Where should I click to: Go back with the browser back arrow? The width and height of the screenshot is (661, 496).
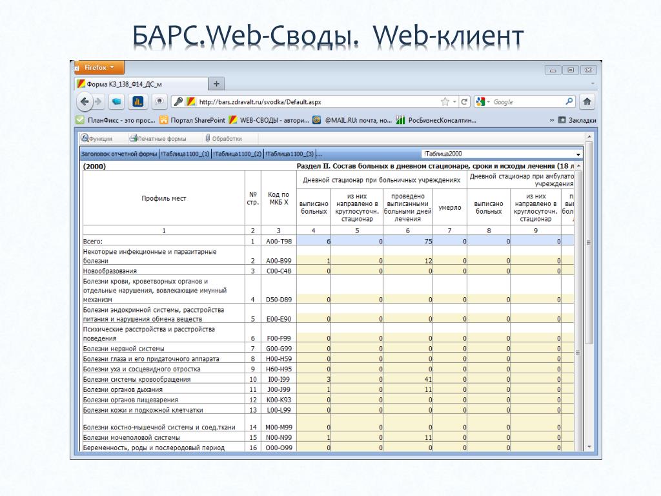tap(85, 101)
